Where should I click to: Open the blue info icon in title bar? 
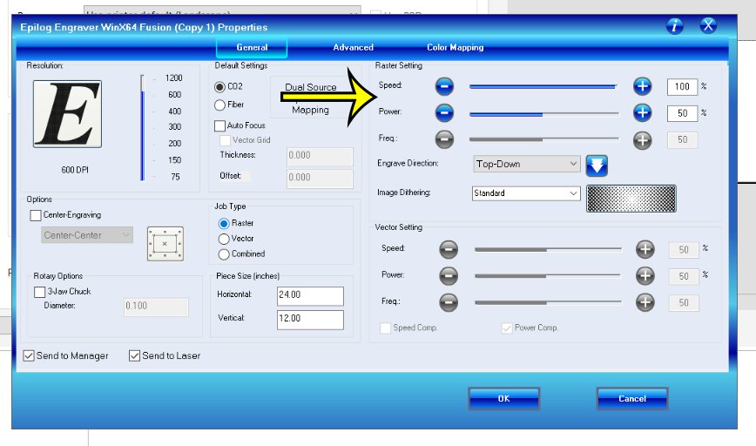click(x=674, y=25)
